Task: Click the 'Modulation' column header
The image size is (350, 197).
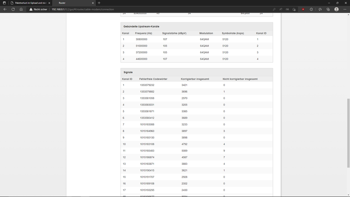Action: coord(206,33)
